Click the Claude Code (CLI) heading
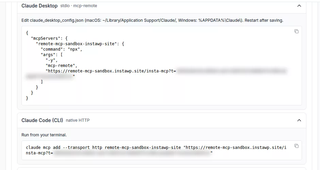320x170 pixels. pyautogui.click(x=42, y=120)
